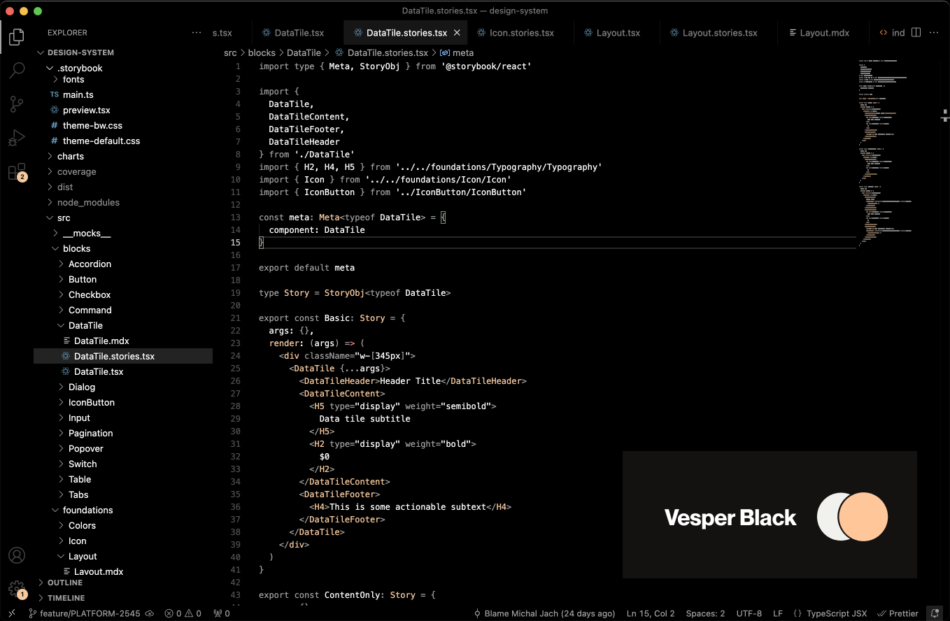This screenshot has height=621, width=950.
Task: Open DataTile.mdx in explorer
Action: click(123, 341)
